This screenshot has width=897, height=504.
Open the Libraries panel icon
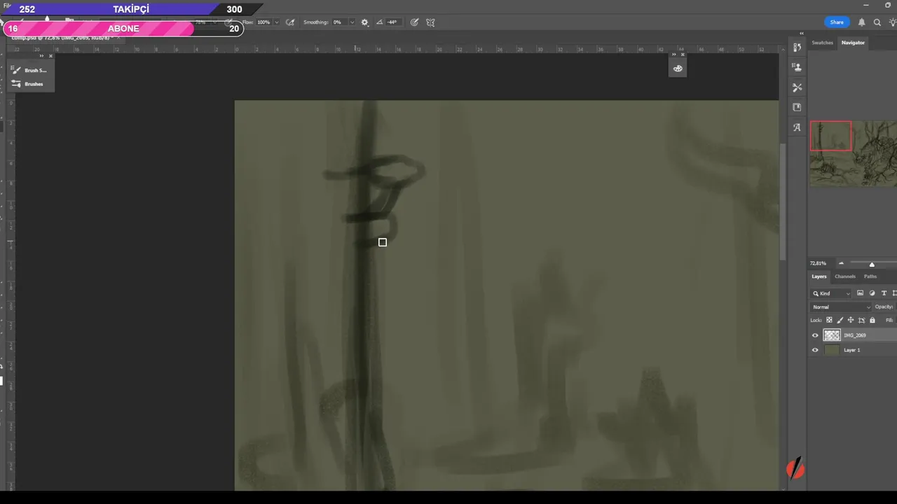(797, 107)
